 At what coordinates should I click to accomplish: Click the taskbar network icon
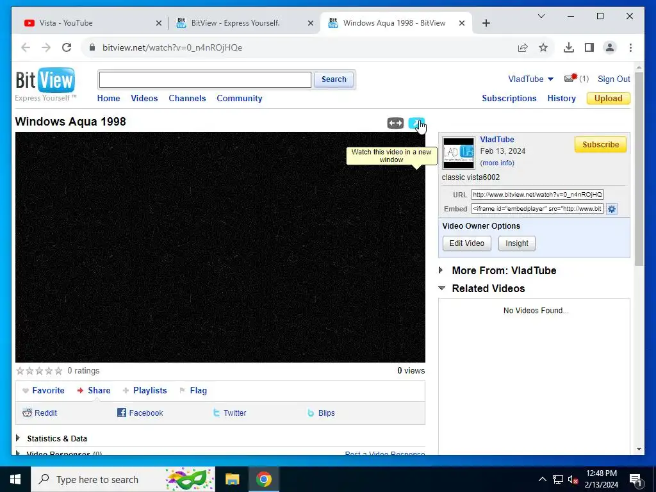[558, 479]
